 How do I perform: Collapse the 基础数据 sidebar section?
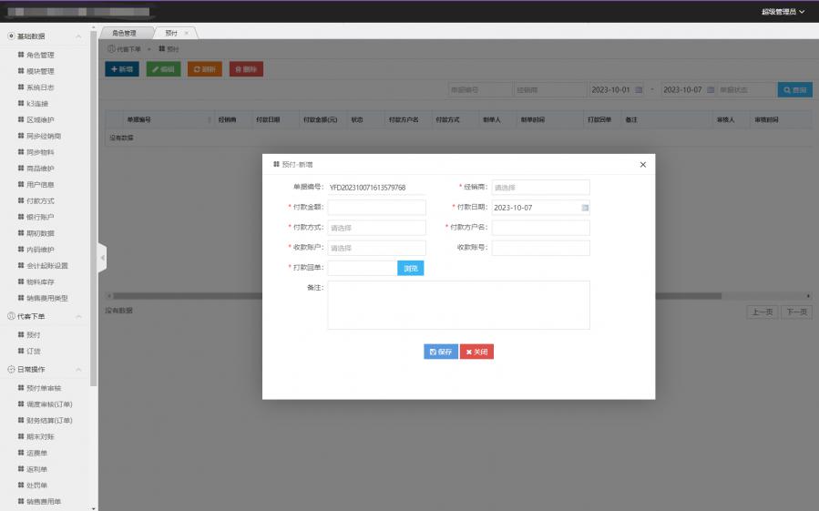78,36
